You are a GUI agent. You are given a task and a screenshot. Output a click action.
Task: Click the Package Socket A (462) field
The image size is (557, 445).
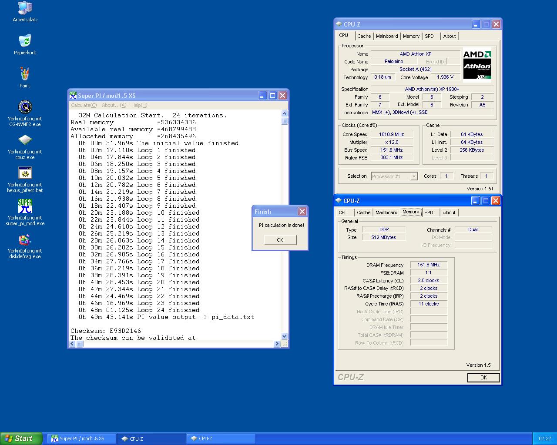click(x=416, y=69)
